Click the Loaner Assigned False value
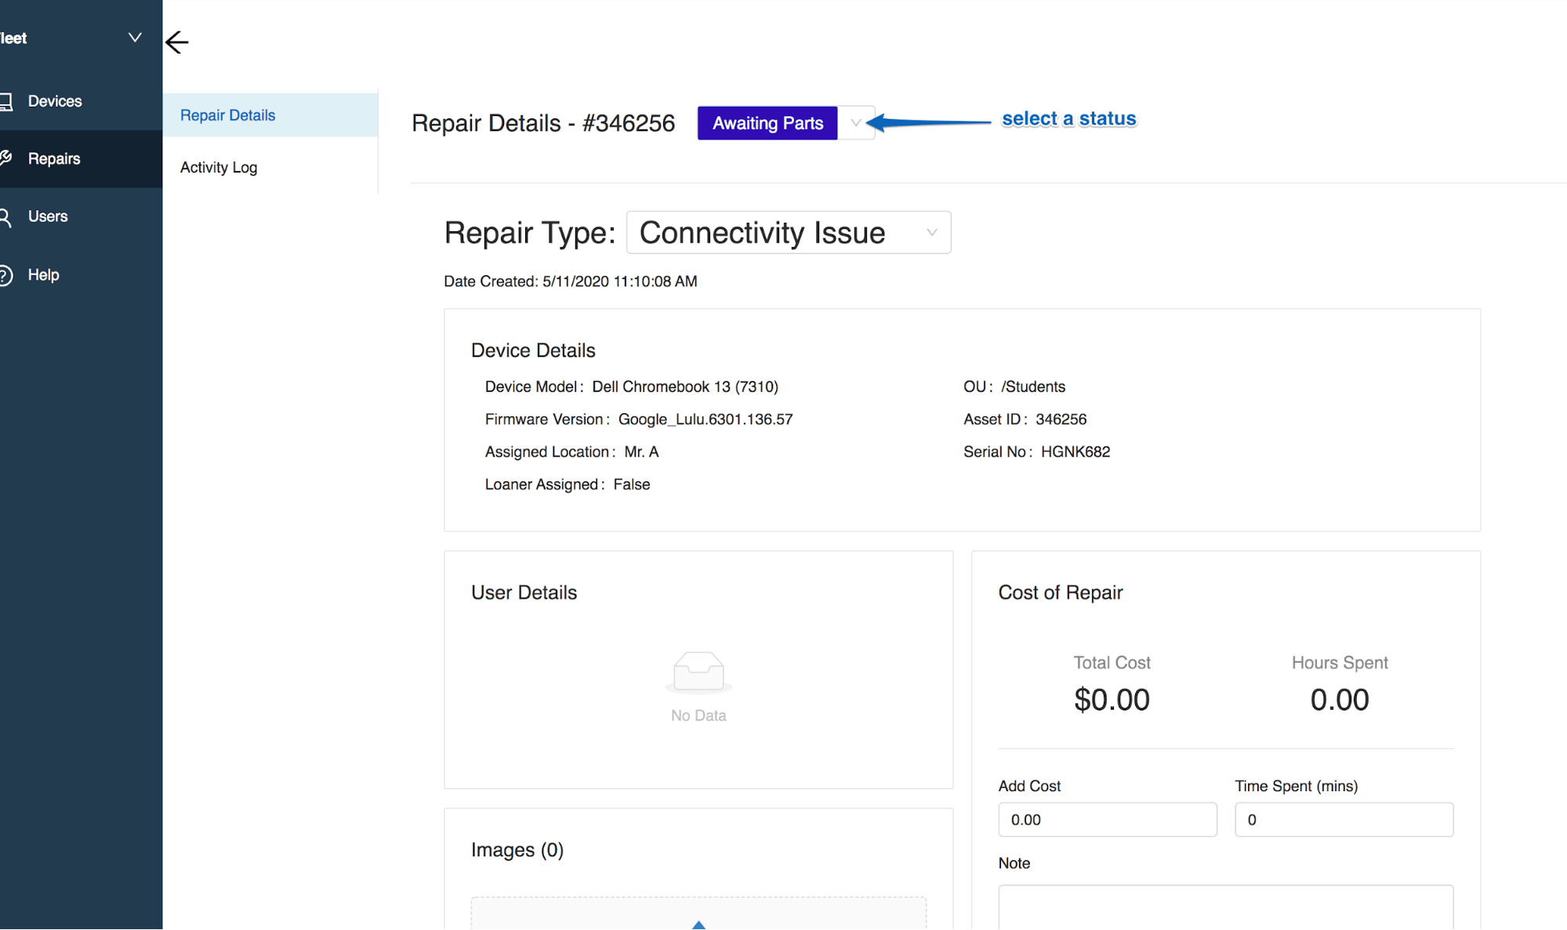Image resolution: width=1567 pixels, height=930 pixels. pos(632,485)
